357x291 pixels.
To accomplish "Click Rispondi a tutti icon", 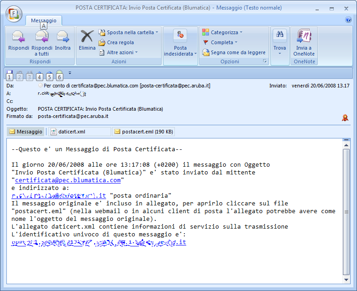I will point(42,37).
